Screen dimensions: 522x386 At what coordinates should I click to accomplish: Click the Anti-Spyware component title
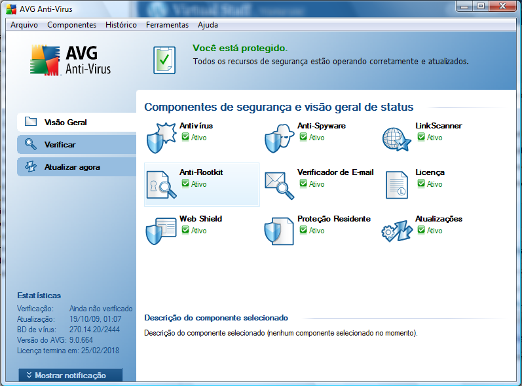(x=322, y=126)
